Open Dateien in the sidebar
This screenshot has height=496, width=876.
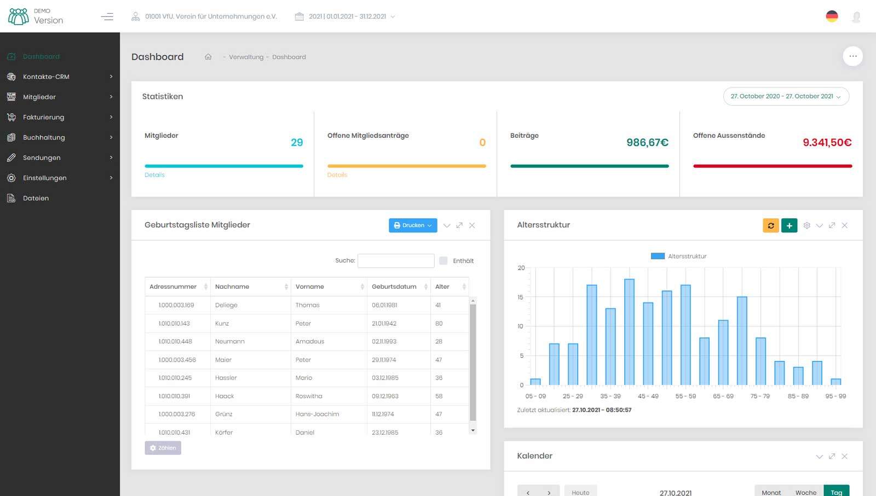(x=60, y=198)
